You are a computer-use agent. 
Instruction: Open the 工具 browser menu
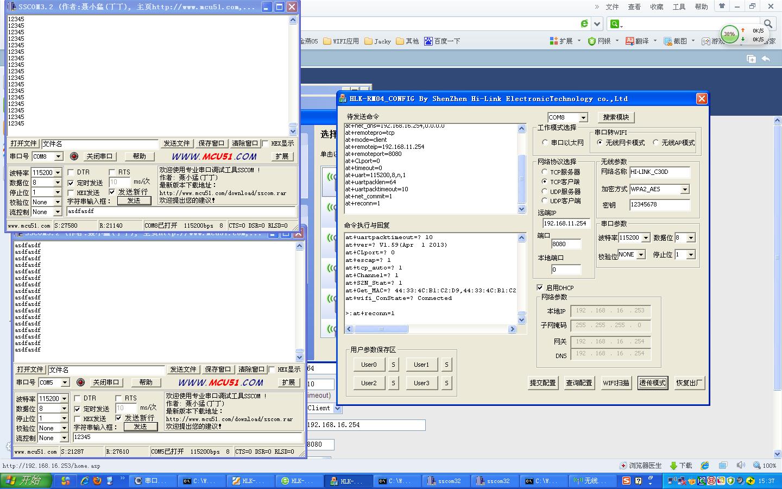679,7
